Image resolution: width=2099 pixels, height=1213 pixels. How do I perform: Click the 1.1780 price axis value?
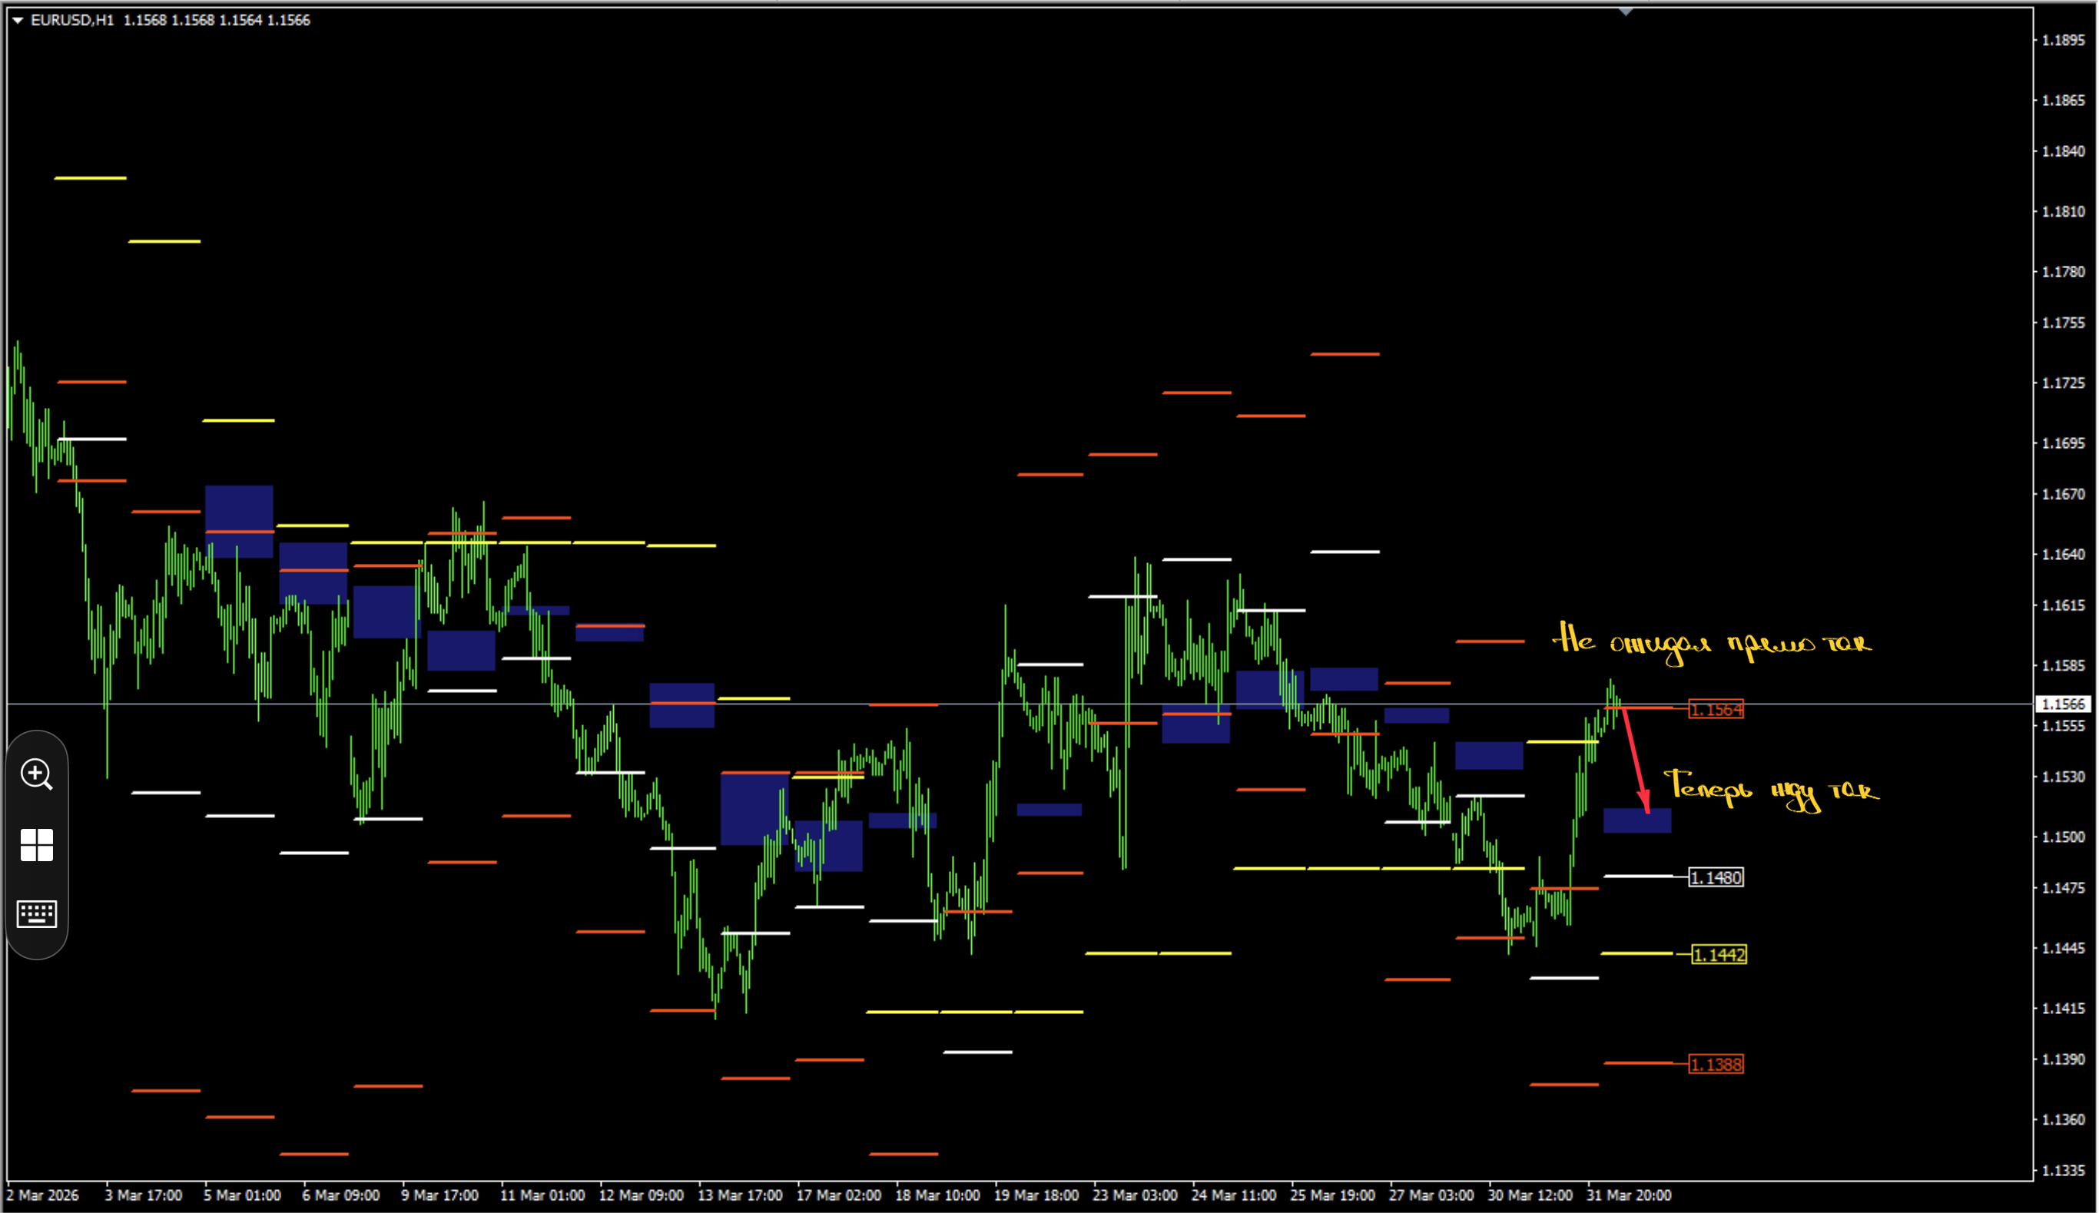coord(2063,272)
